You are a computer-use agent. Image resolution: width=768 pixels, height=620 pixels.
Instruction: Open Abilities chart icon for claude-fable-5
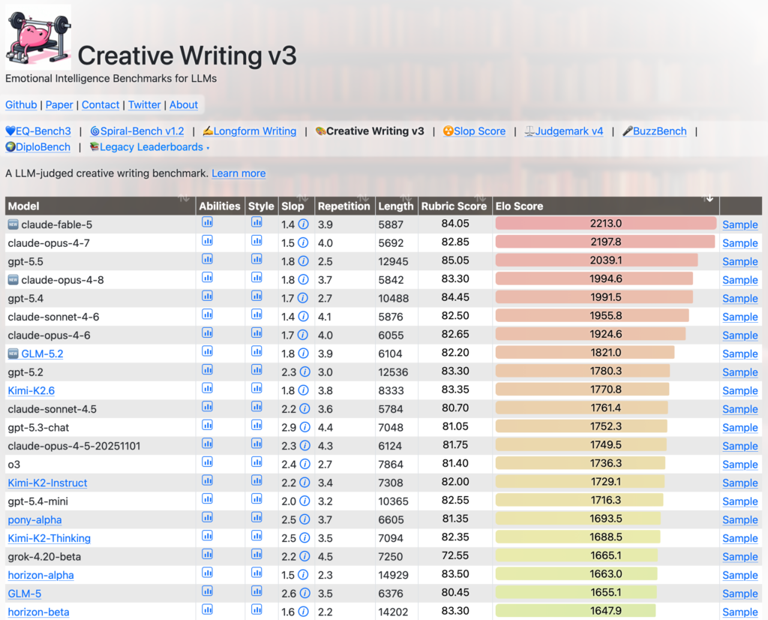click(207, 222)
